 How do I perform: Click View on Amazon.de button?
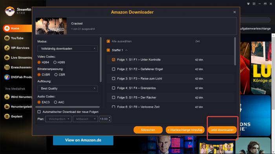pyautogui.click(x=83, y=140)
